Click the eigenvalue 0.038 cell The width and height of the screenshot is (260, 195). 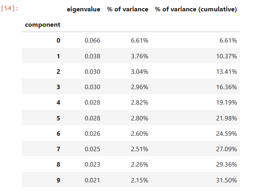92,56
